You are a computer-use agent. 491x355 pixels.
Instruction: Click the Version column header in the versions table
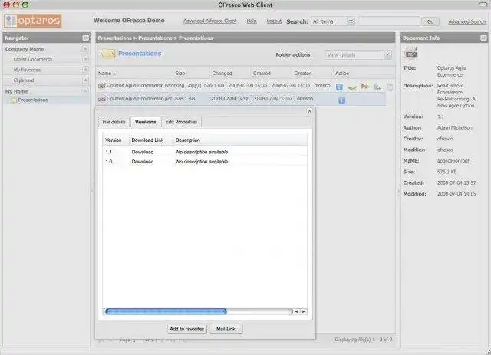click(x=113, y=140)
